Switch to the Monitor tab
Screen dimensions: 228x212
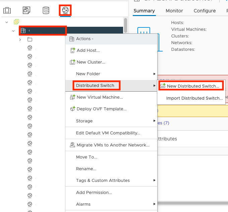pos(174,11)
